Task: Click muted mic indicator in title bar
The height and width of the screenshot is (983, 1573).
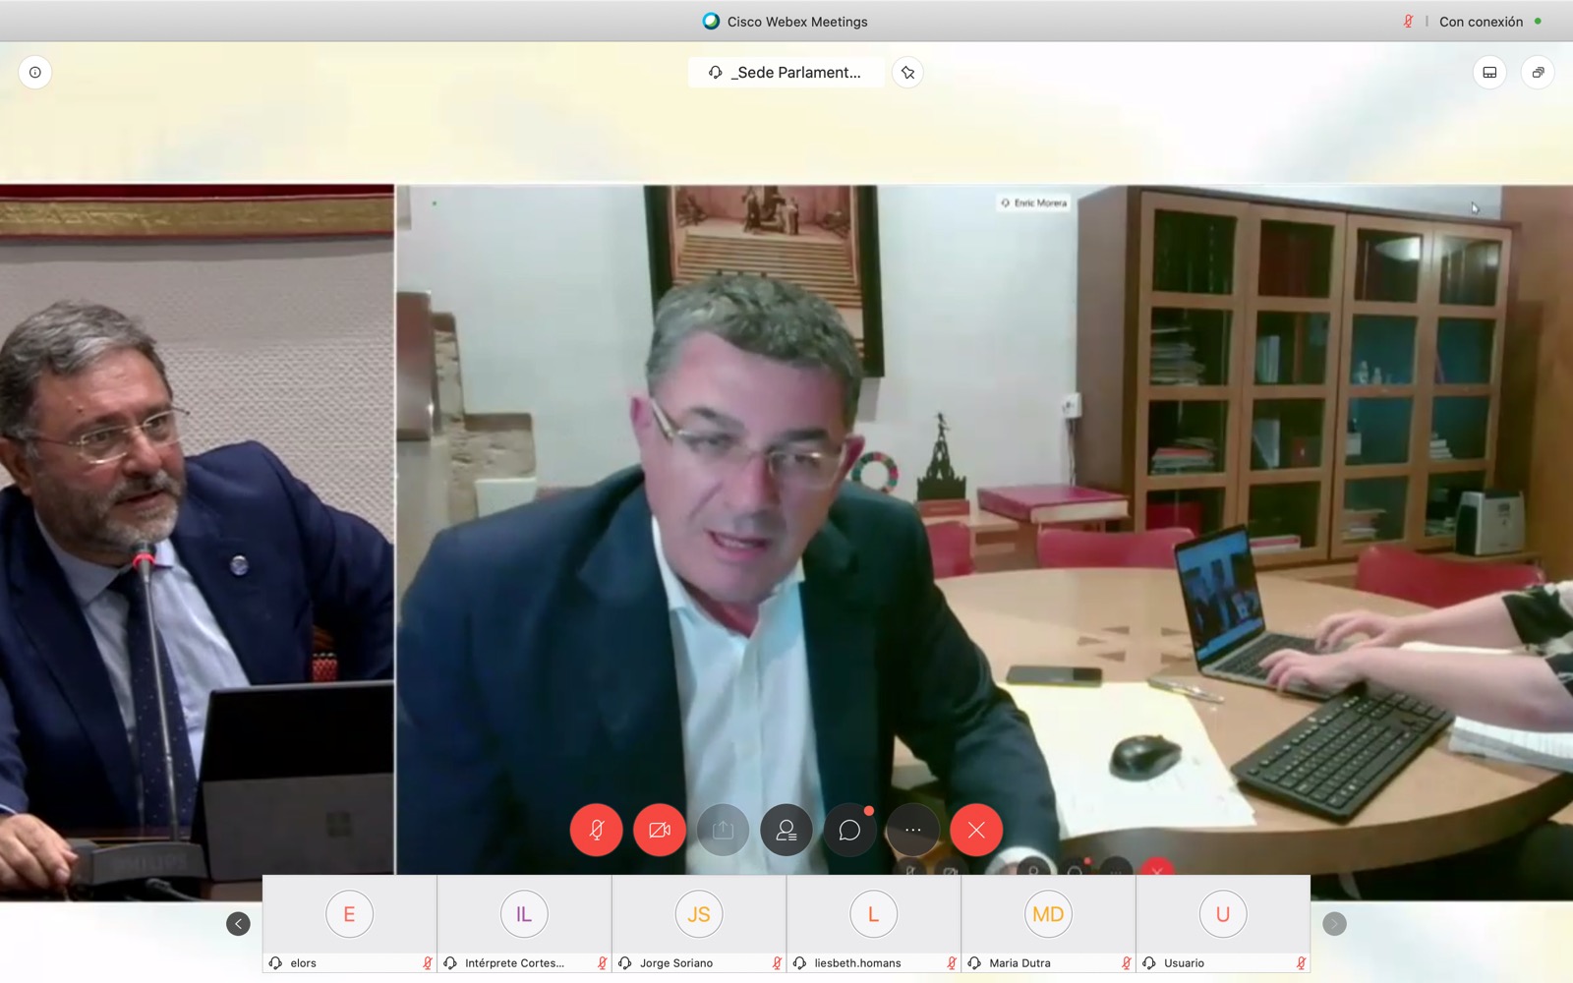Action: [x=1408, y=22]
